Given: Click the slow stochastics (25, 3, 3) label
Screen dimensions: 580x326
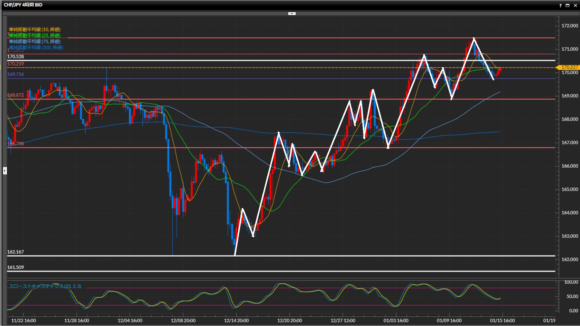Looking at the screenshot, I should pyautogui.click(x=45, y=286).
